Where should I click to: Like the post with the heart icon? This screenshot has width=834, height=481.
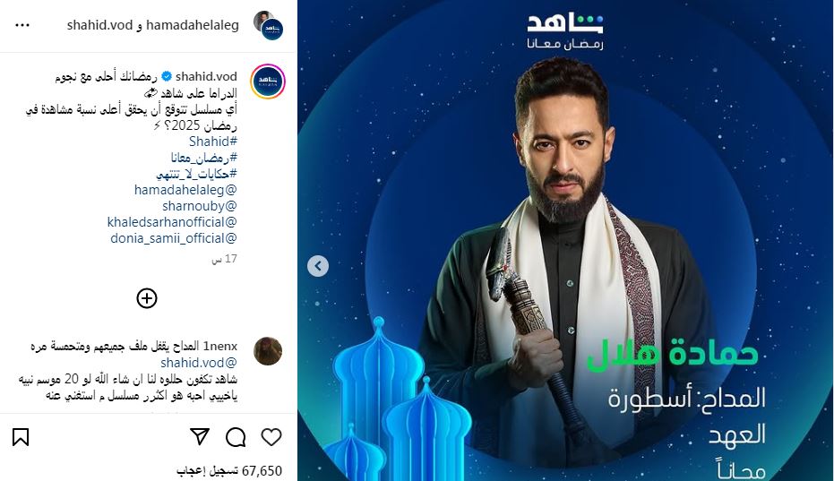[271, 437]
